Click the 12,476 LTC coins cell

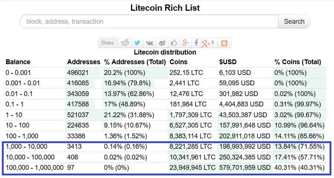click(x=186, y=94)
